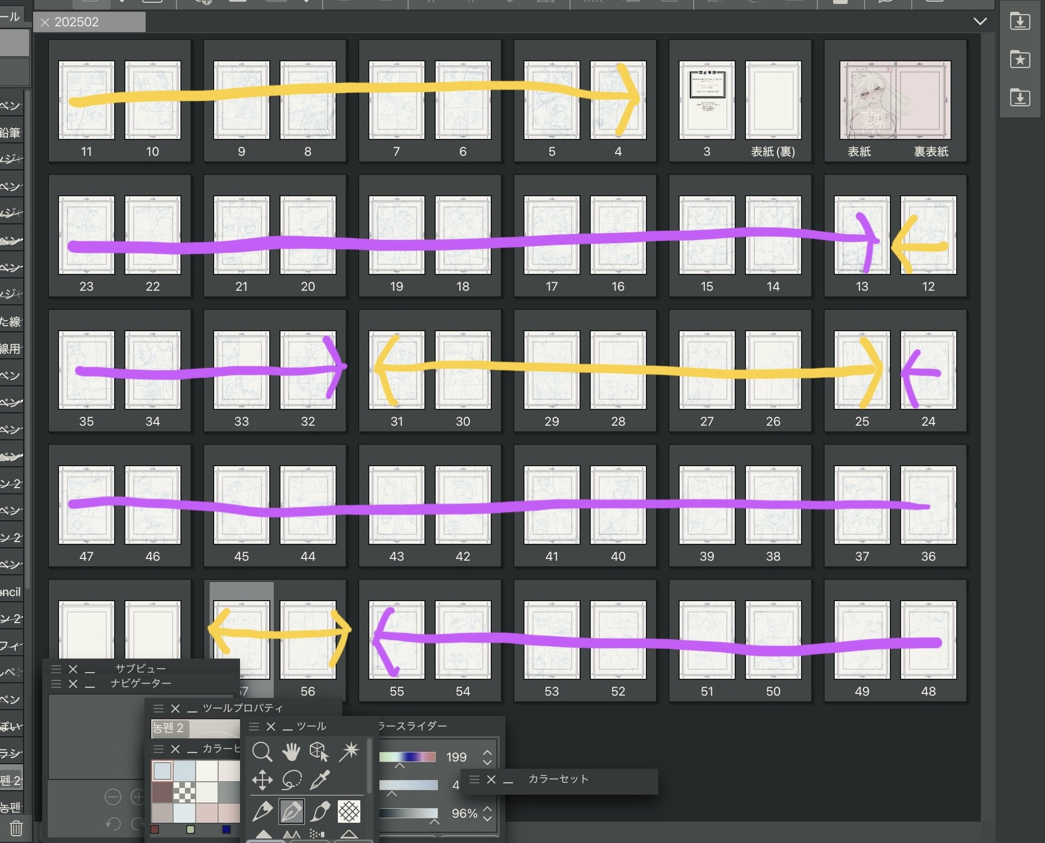The image size is (1045, 843).
Task: Select the Hand move-view tool
Action: coord(291,752)
